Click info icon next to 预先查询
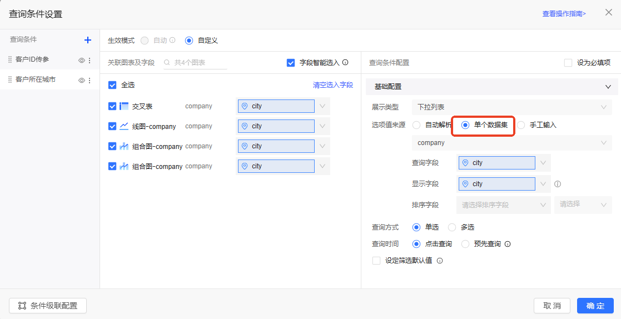This screenshot has height=319, width=621. pos(508,244)
